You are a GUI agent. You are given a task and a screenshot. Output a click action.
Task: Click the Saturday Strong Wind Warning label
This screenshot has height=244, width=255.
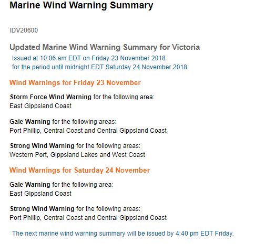tap(42, 209)
